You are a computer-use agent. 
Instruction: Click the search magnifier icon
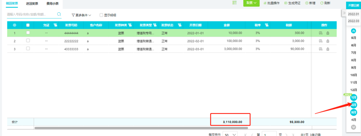(59, 14)
